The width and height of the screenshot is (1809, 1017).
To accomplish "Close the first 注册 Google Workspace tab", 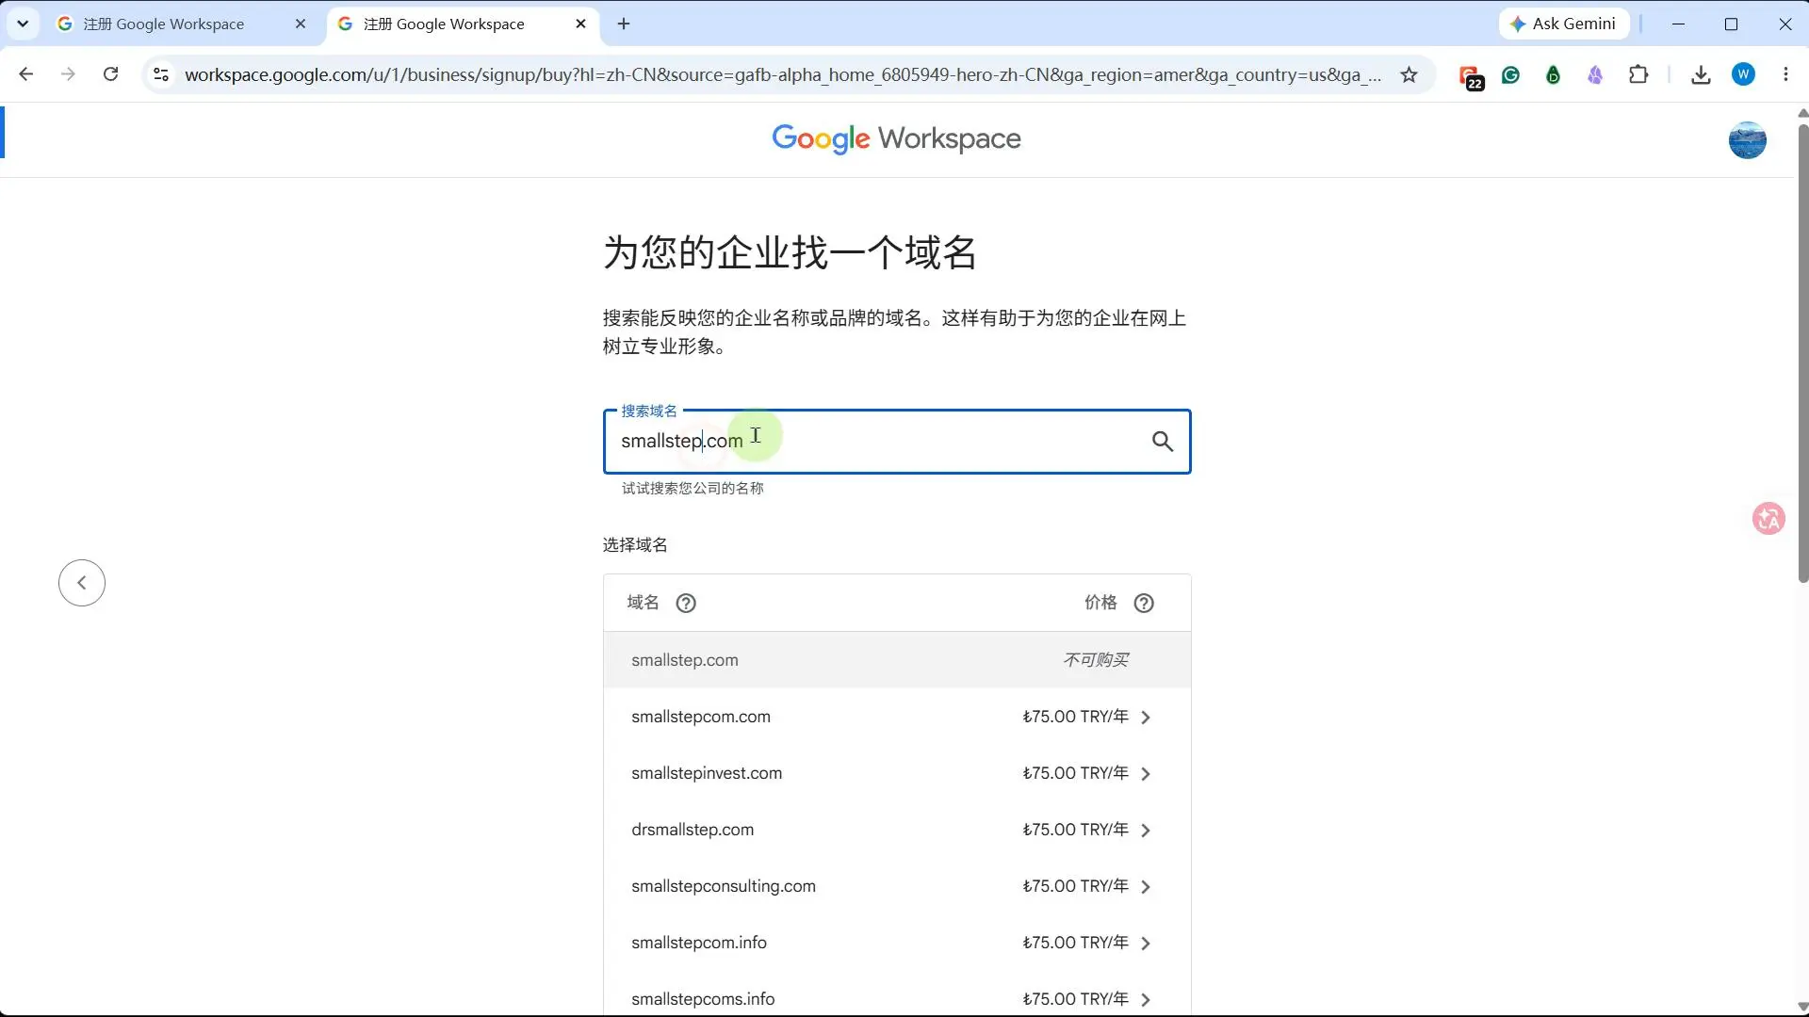I will pyautogui.click(x=301, y=24).
